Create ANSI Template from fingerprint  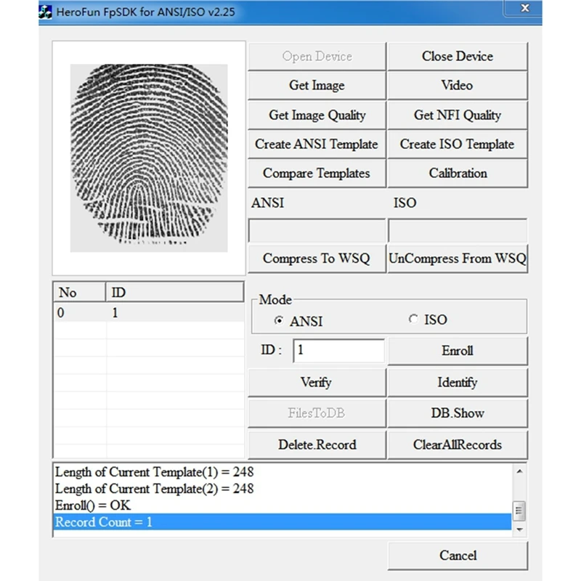click(x=317, y=144)
